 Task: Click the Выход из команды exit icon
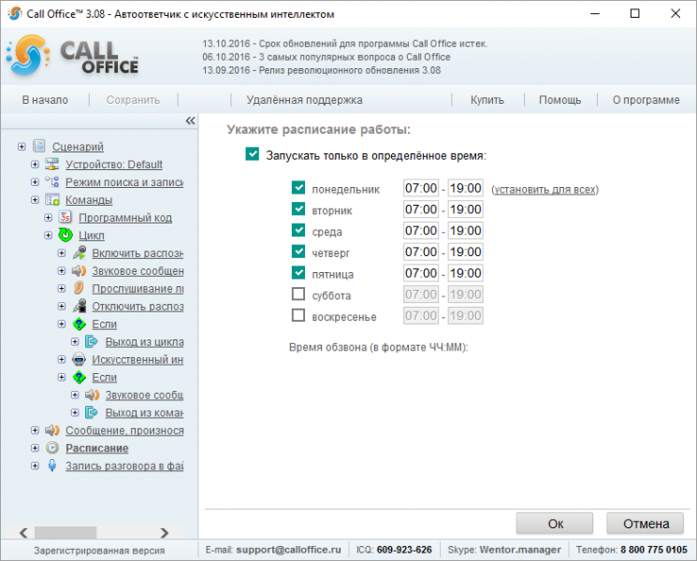click(92, 412)
